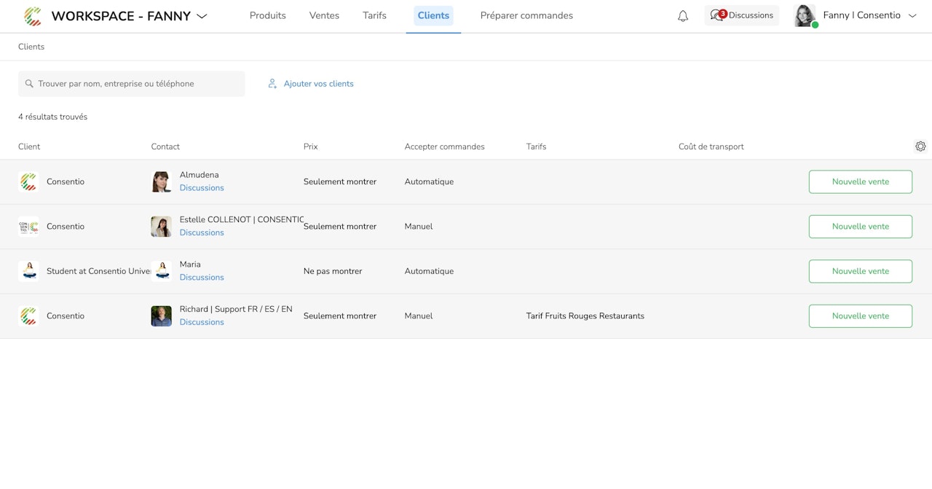The image size is (932, 489).
Task: Click Fanny's profile picture in the header
Action: (805, 16)
